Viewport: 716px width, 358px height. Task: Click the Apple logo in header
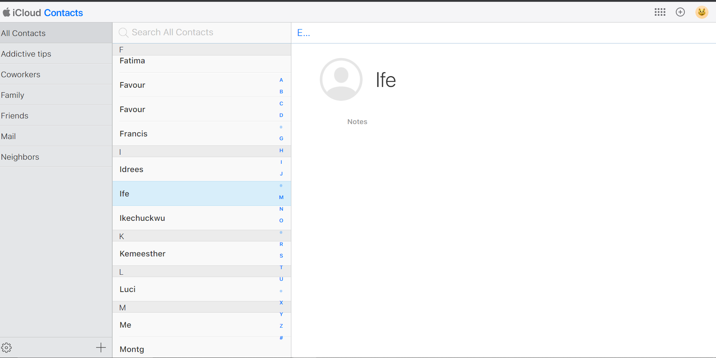(x=6, y=13)
